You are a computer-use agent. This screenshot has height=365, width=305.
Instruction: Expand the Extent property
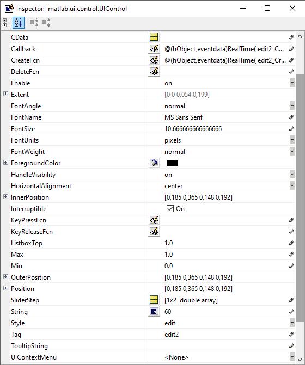(5, 94)
